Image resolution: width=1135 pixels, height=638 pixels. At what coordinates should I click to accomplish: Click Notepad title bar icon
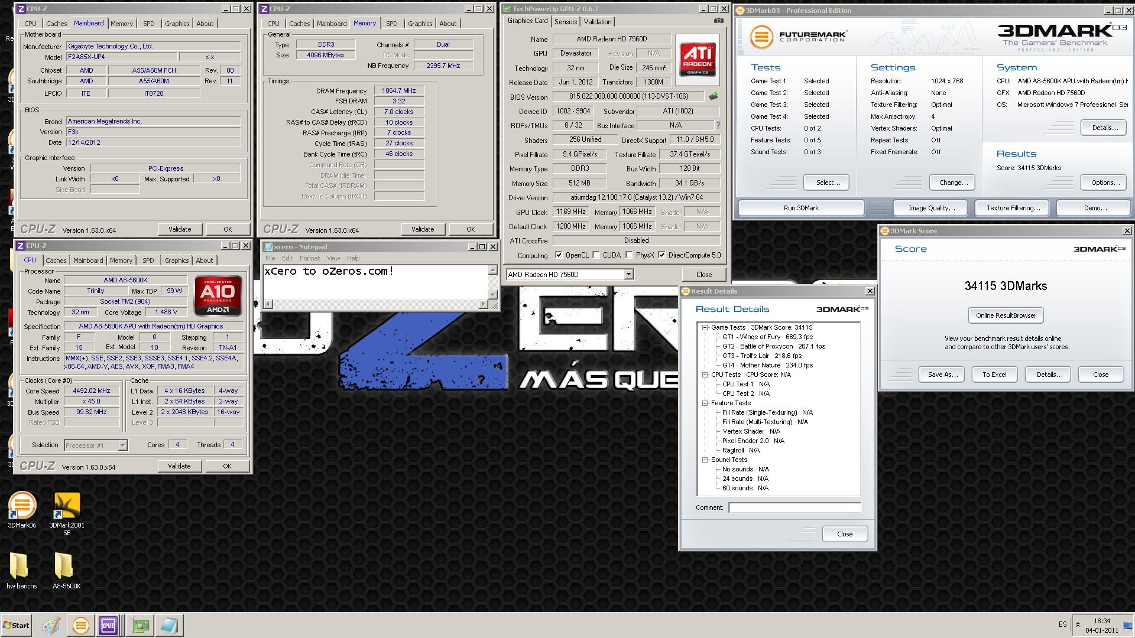268,247
